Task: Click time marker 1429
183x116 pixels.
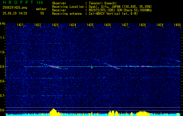Action: 160,25
